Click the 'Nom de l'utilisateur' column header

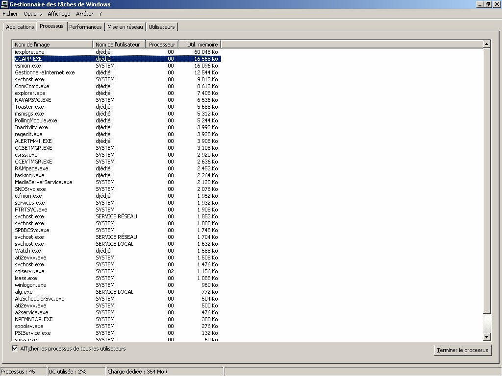coord(119,45)
